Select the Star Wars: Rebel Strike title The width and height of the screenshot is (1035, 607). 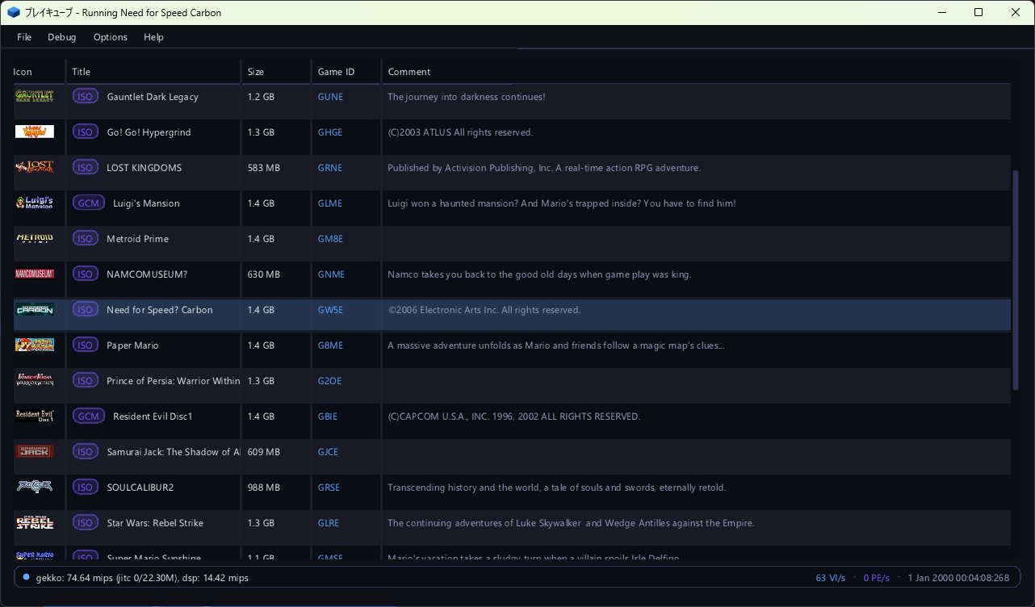(155, 523)
